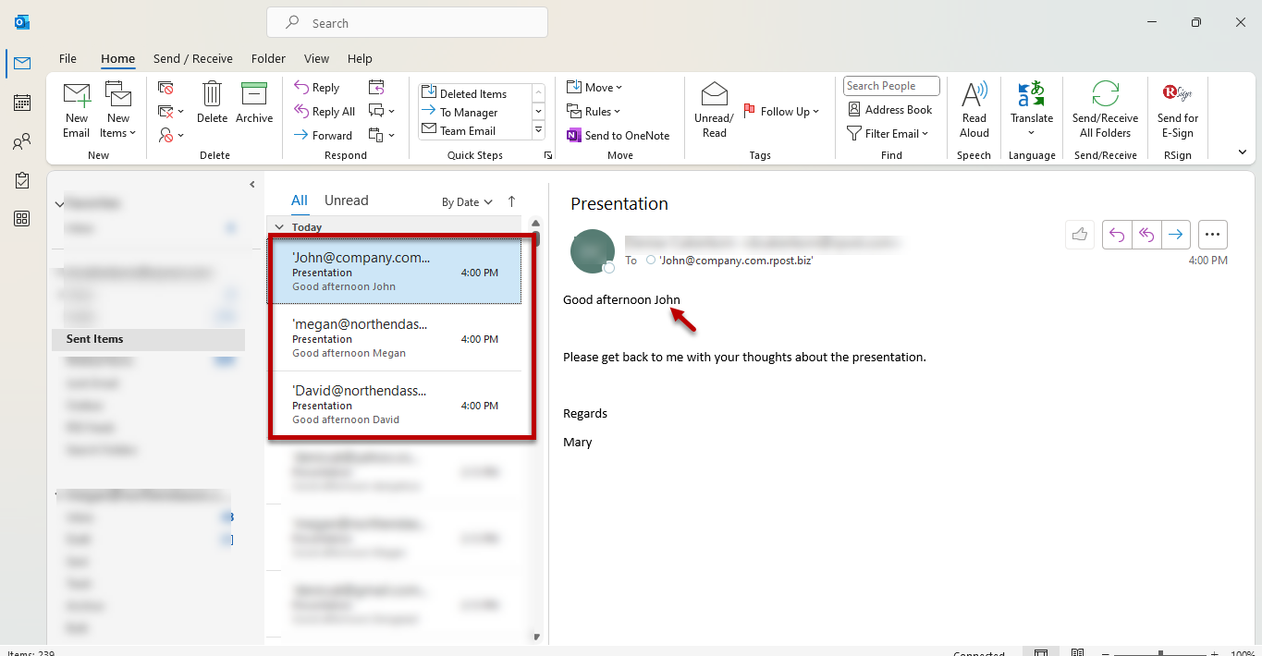Click the New Email icon
Screen dimensions: 1262x656
(x=77, y=96)
